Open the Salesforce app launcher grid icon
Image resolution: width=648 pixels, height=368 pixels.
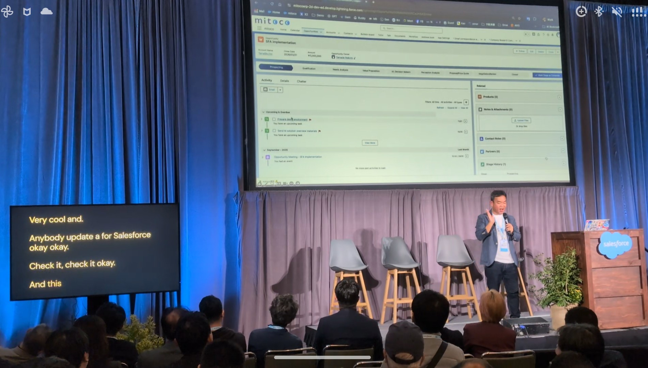(259, 29)
